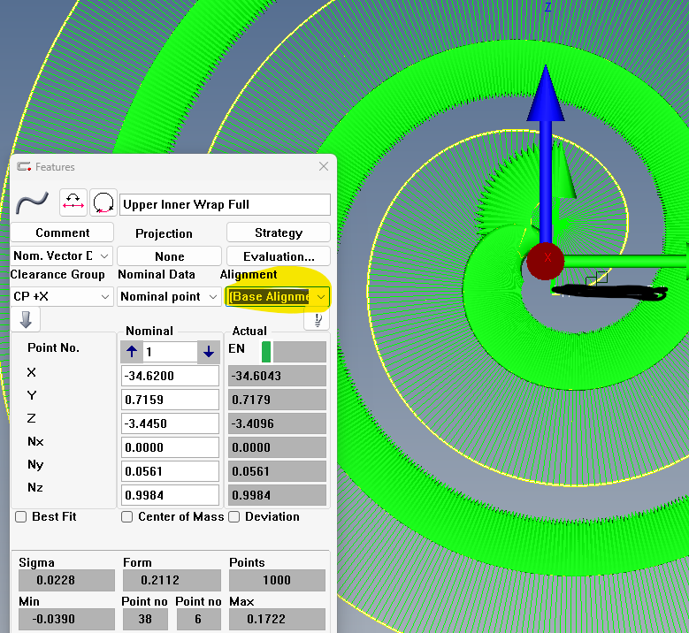Enable the Best Fit checkbox
689x633 pixels.
coord(21,516)
